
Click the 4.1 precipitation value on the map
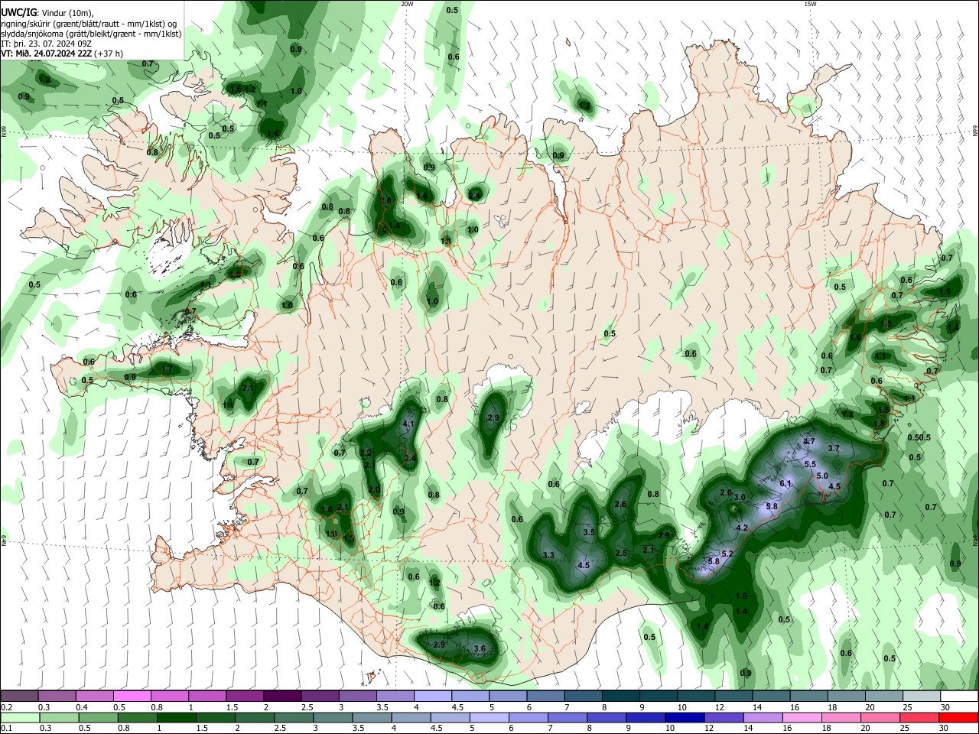point(408,424)
